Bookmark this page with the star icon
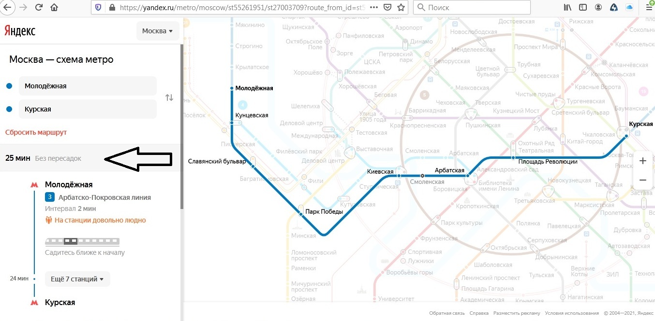Image resolution: width=655 pixels, height=321 pixels. [402, 7]
